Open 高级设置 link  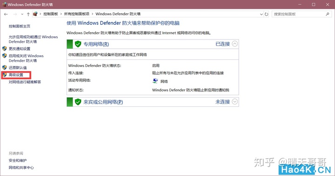[x=16, y=75]
